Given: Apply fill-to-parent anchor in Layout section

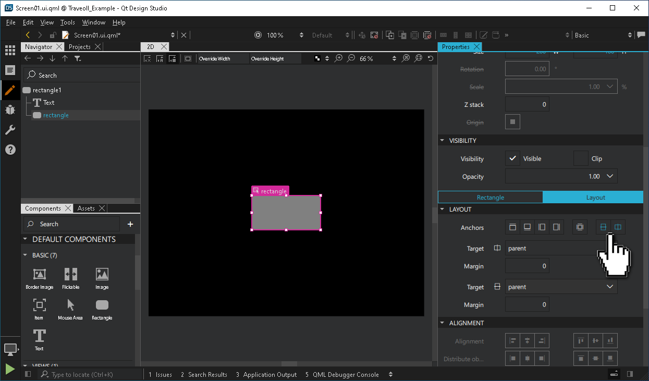Looking at the screenshot, I should pyautogui.click(x=580, y=227).
